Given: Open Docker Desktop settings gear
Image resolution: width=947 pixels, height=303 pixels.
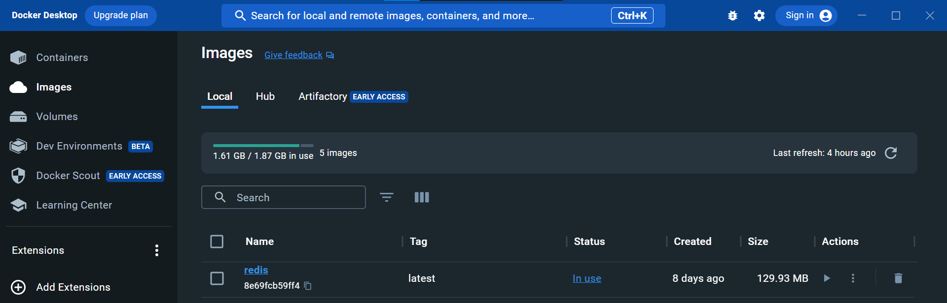Looking at the screenshot, I should (x=759, y=16).
